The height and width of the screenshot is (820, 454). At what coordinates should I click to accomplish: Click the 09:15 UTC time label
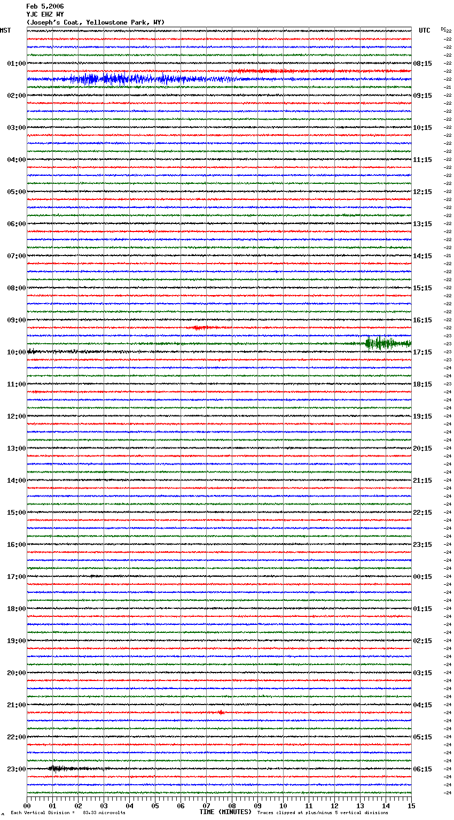click(422, 96)
